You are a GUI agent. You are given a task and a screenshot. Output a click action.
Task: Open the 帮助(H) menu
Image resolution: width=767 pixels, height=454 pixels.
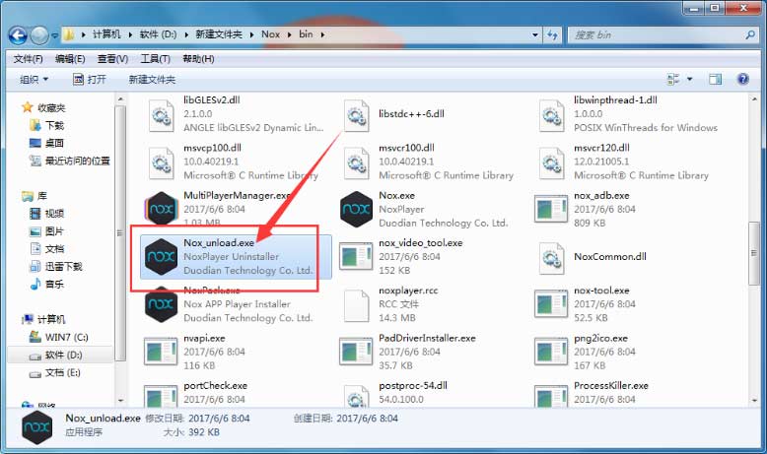[198, 59]
